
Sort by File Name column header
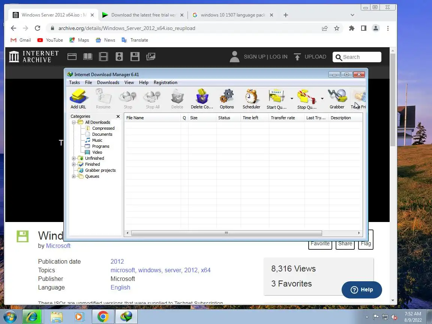pyautogui.click(x=152, y=118)
